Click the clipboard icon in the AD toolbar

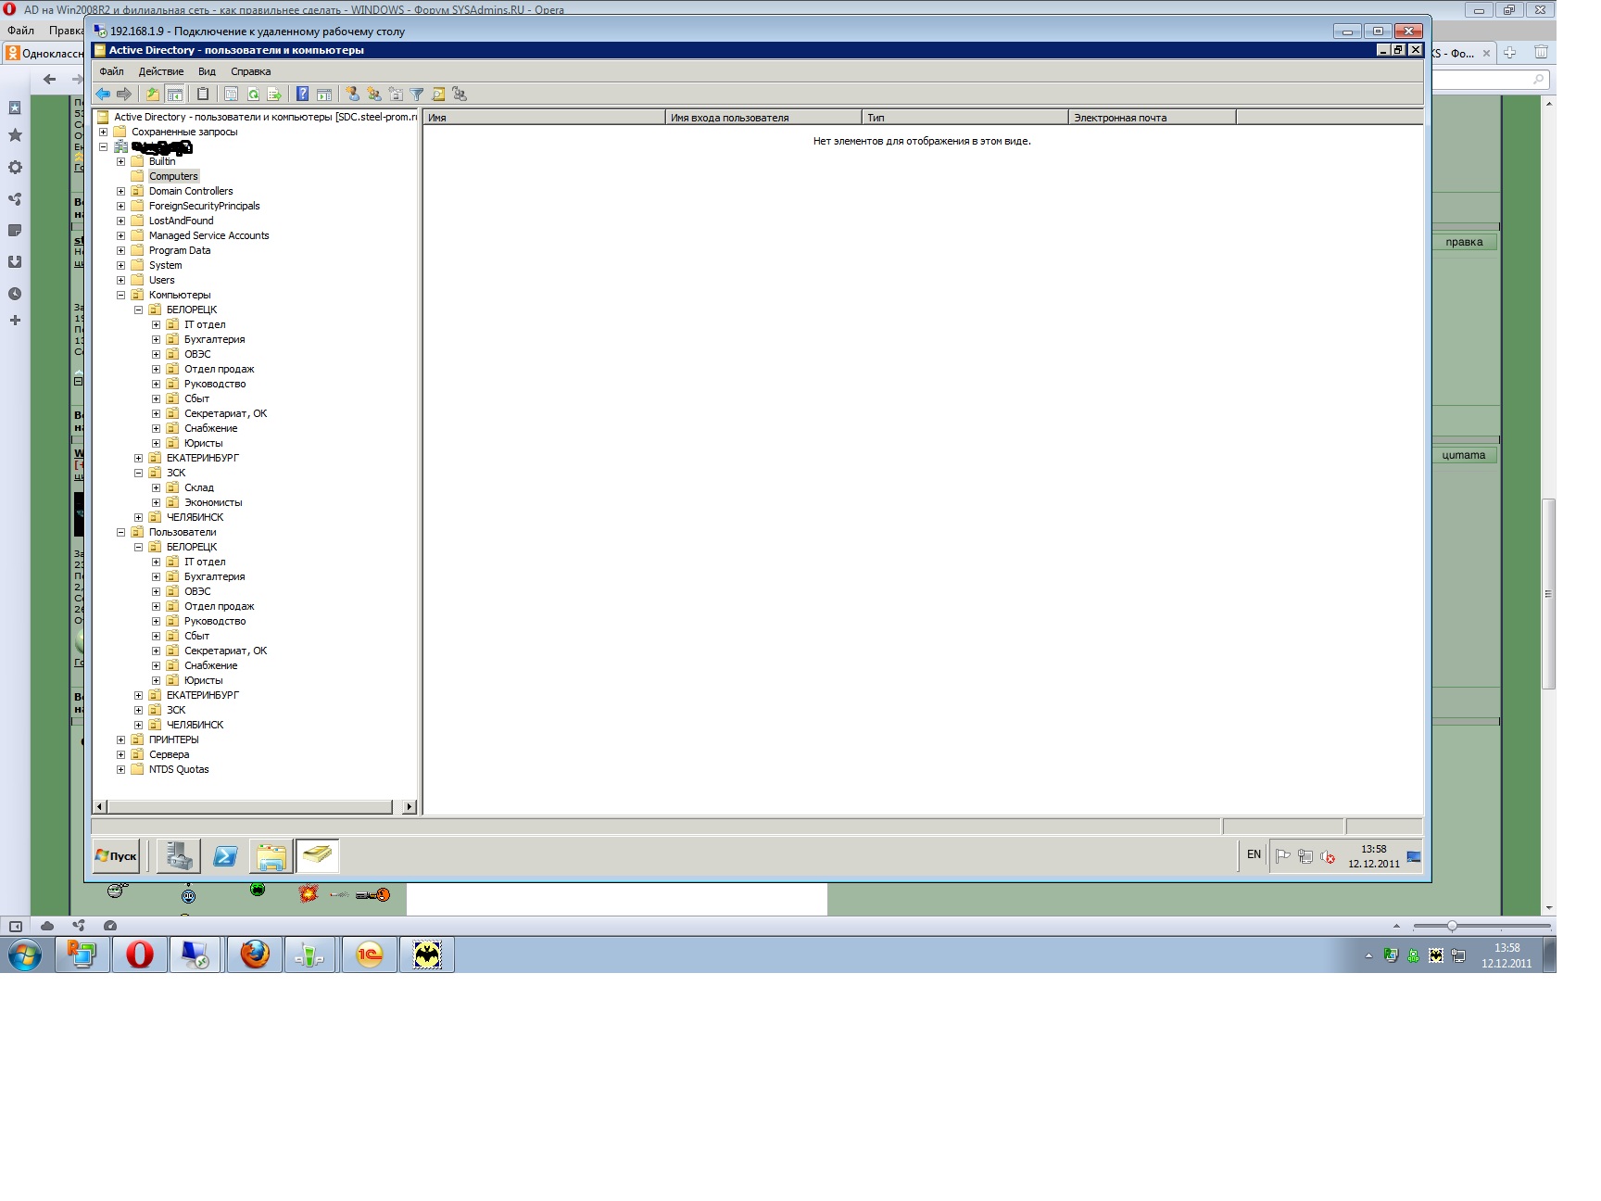[x=203, y=94]
